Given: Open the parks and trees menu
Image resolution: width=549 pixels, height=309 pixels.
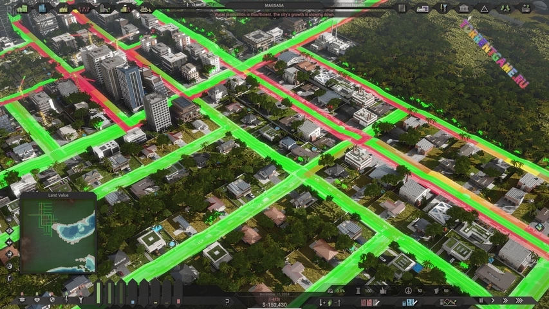Looking at the screenshot, I should 504,8.
